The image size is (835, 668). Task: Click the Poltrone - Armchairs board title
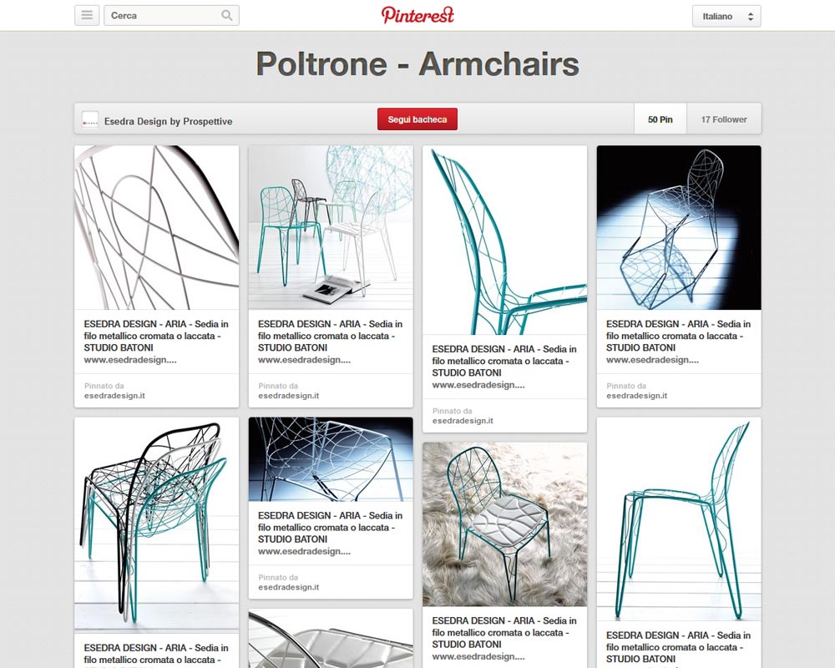click(x=417, y=64)
